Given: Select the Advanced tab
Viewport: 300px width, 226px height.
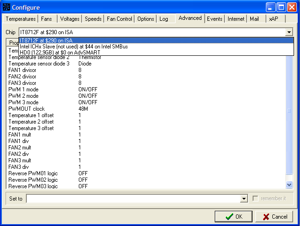Looking at the screenshot, I should 190,18.
